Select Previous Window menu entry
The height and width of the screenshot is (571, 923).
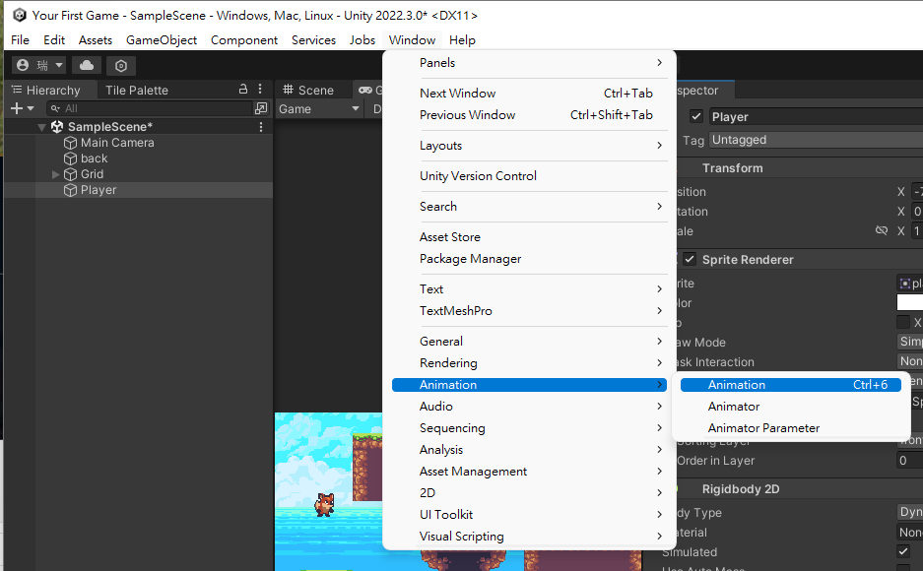tap(529, 115)
